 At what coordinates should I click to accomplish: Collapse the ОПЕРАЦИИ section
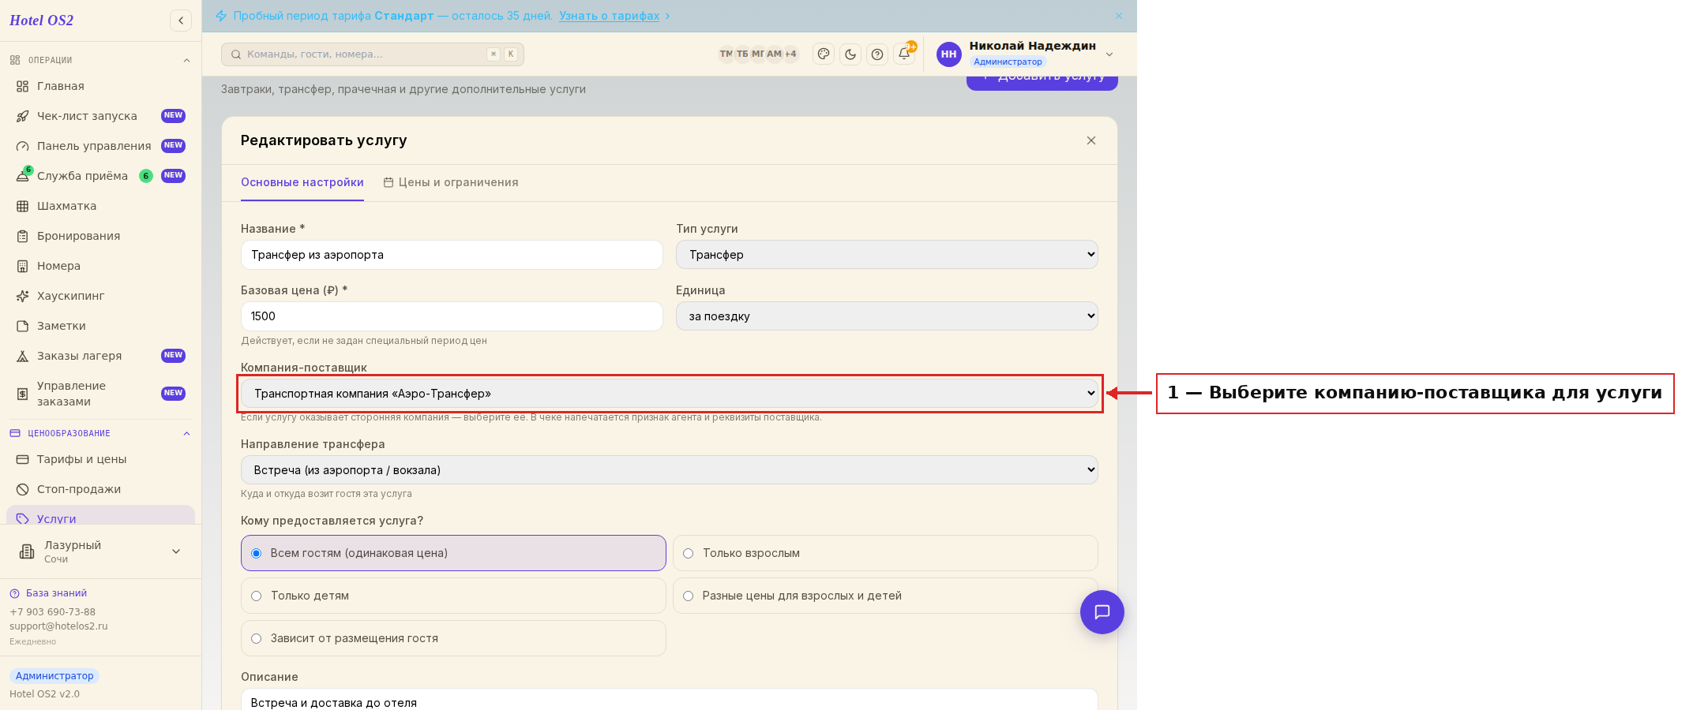coord(186,60)
